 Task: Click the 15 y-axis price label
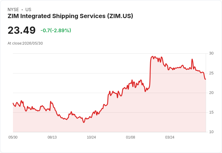tap(211, 112)
